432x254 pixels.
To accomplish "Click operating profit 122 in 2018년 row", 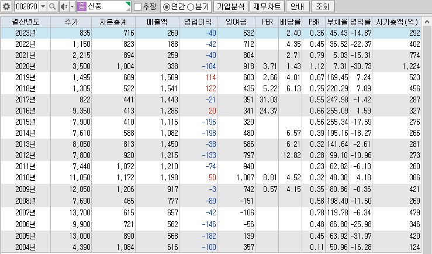I will pyautogui.click(x=210, y=88).
